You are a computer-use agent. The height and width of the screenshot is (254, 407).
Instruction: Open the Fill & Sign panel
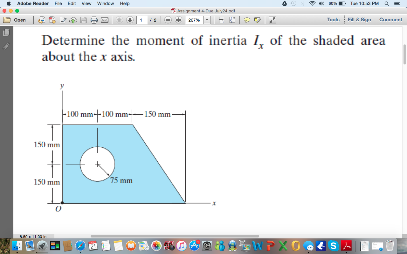pos(360,20)
